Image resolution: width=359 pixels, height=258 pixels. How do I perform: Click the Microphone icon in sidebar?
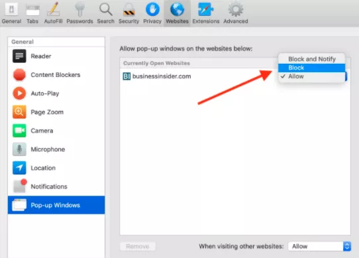(x=19, y=149)
